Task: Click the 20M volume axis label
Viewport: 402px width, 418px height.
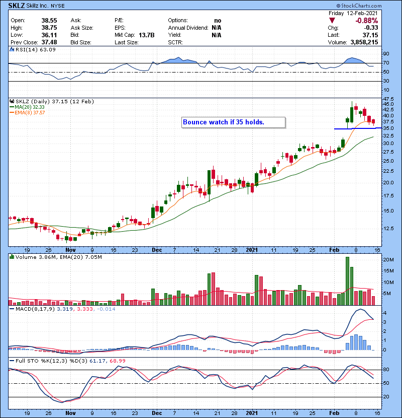Action: [388, 260]
